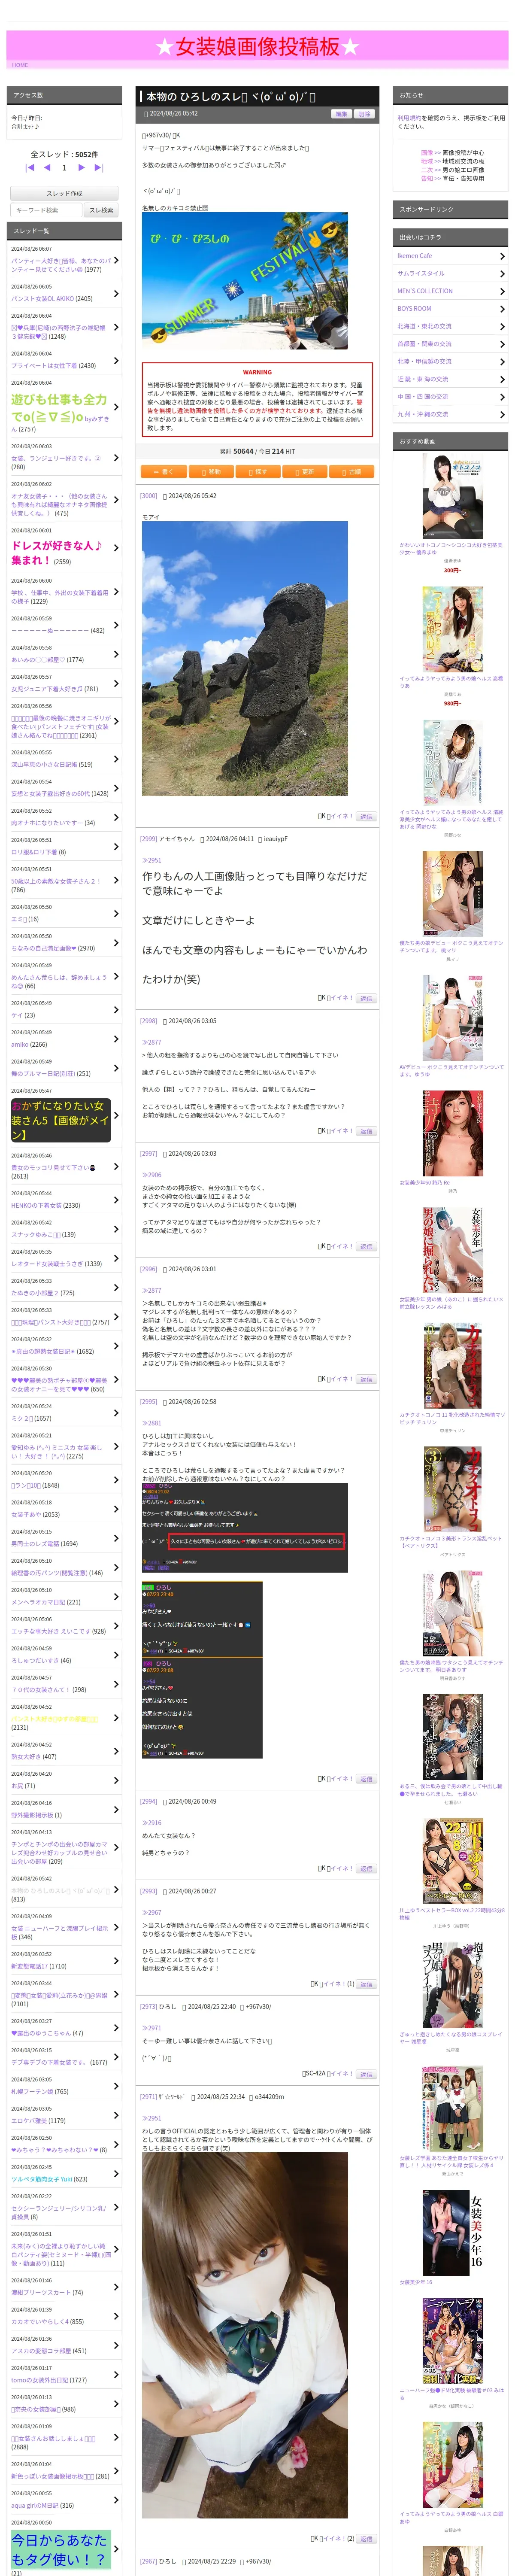515x2576 pixels.
Task: Open the 画像 image board link in notices
Action: point(427,153)
